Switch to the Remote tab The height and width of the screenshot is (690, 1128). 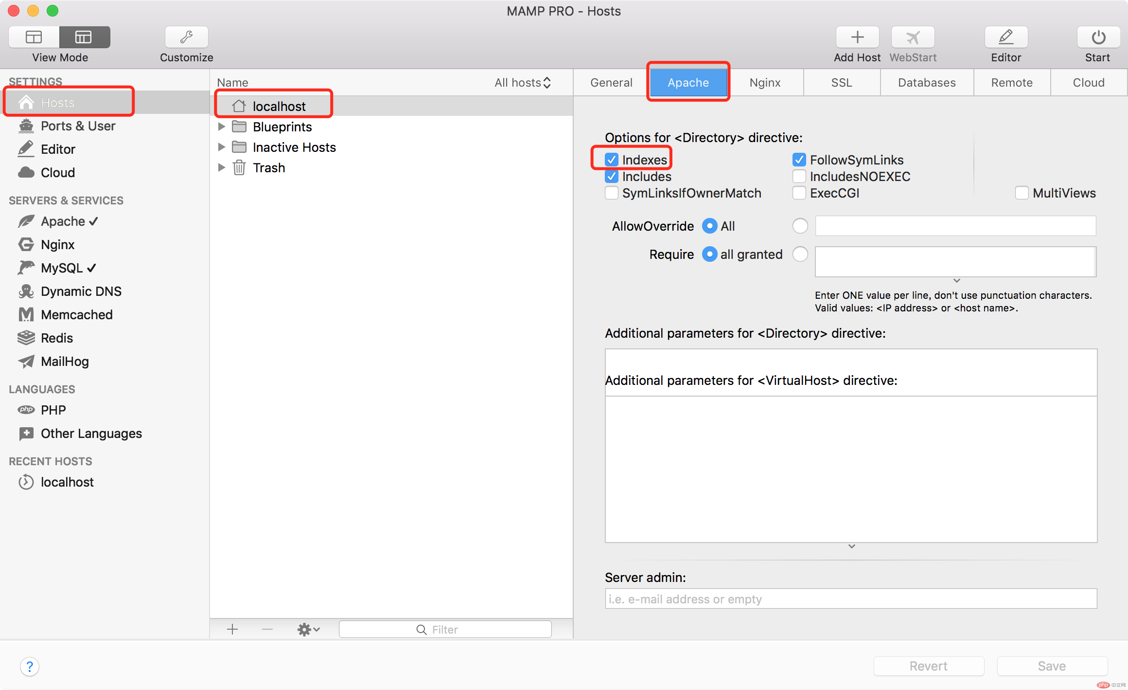tap(1012, 83)
